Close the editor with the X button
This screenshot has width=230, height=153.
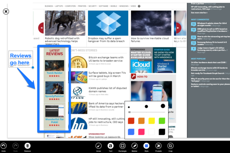(6, 11)
